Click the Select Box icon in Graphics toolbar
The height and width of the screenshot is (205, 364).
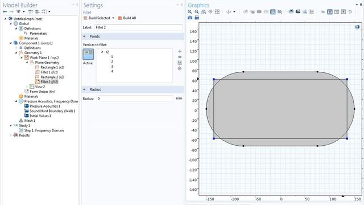tap(305, 11)
